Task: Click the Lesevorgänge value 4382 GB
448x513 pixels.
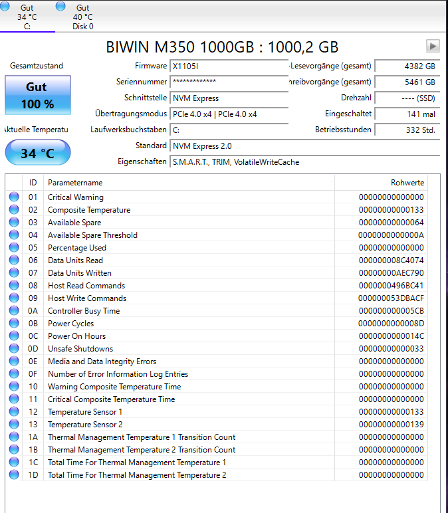Action: coord(407,66)
